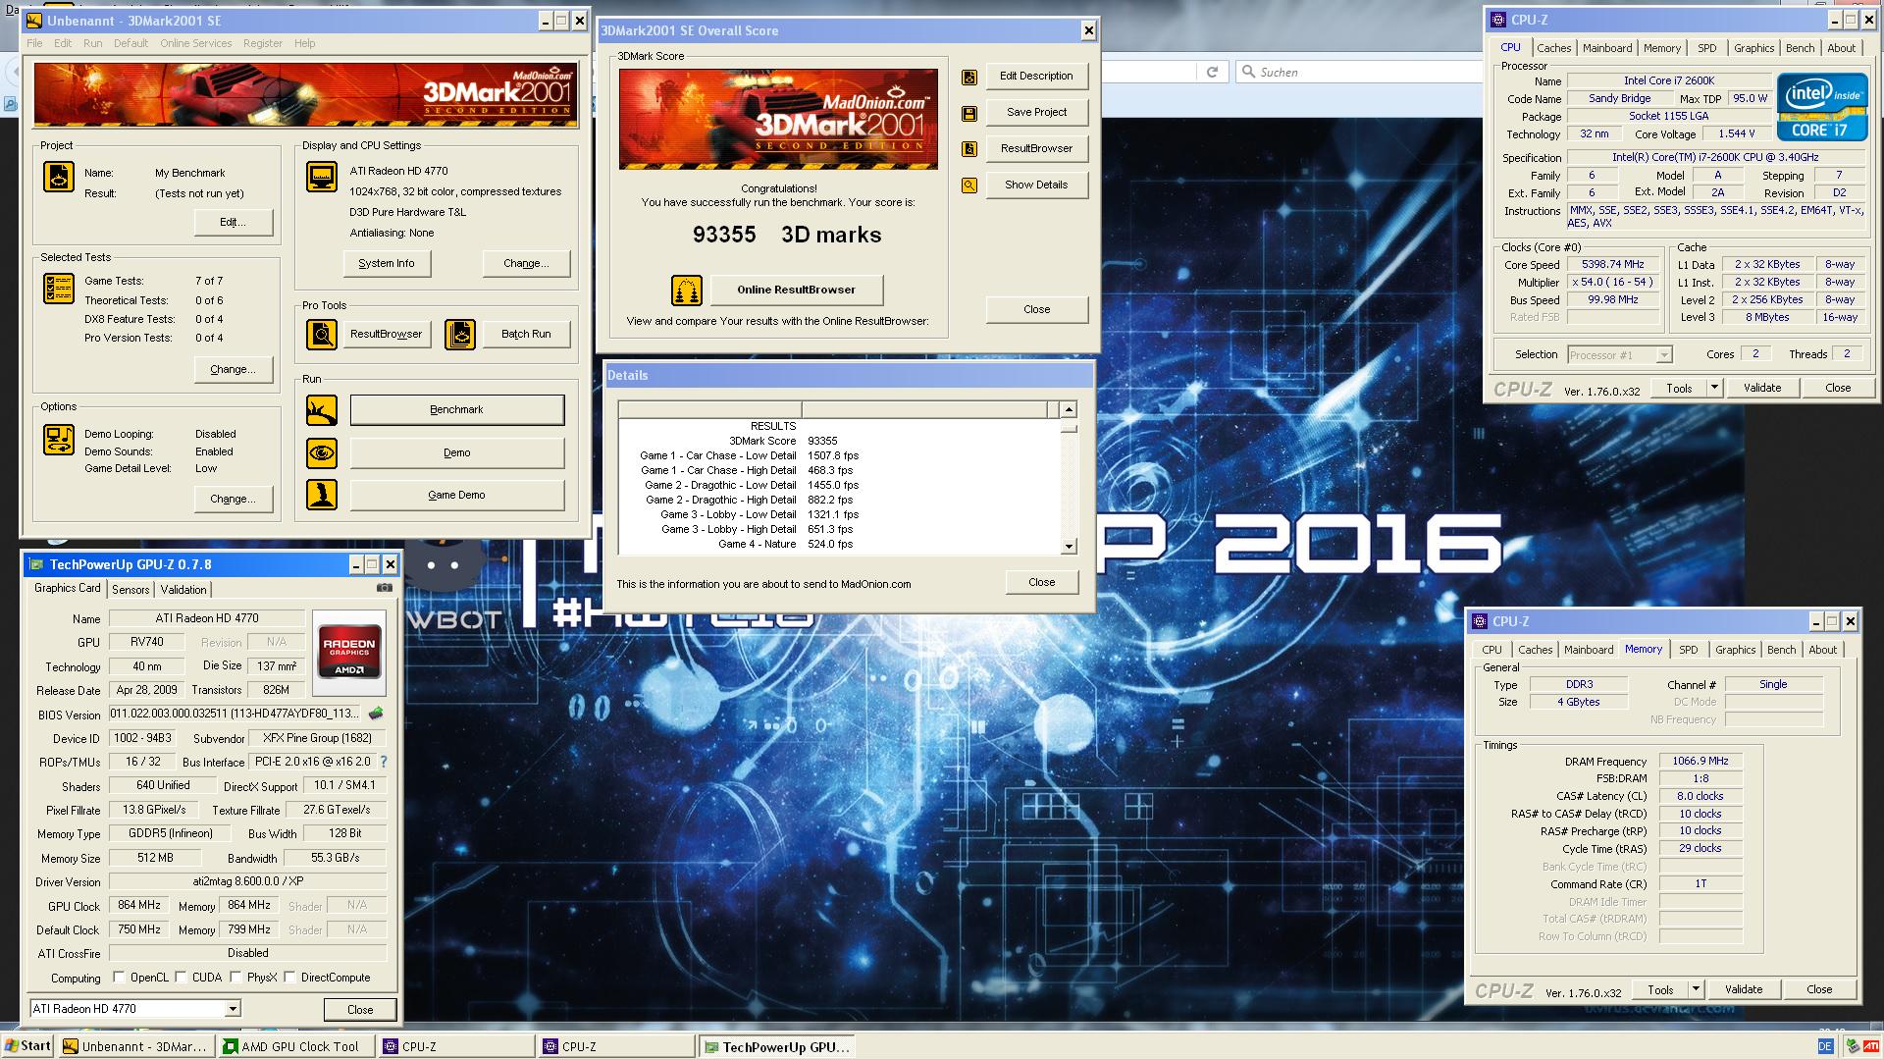This screenshot has width=1884, height=1060.
Task: Open the Tools dropdown arrow in Memory tab window
Action: click(x=1696, y=989)
